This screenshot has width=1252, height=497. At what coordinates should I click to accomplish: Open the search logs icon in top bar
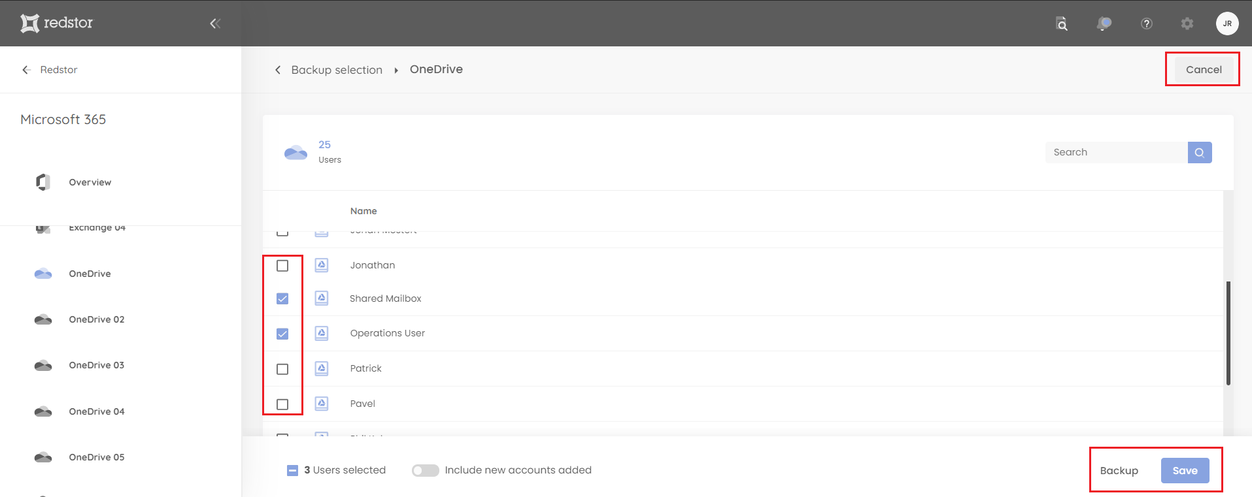coord(1062,24)
